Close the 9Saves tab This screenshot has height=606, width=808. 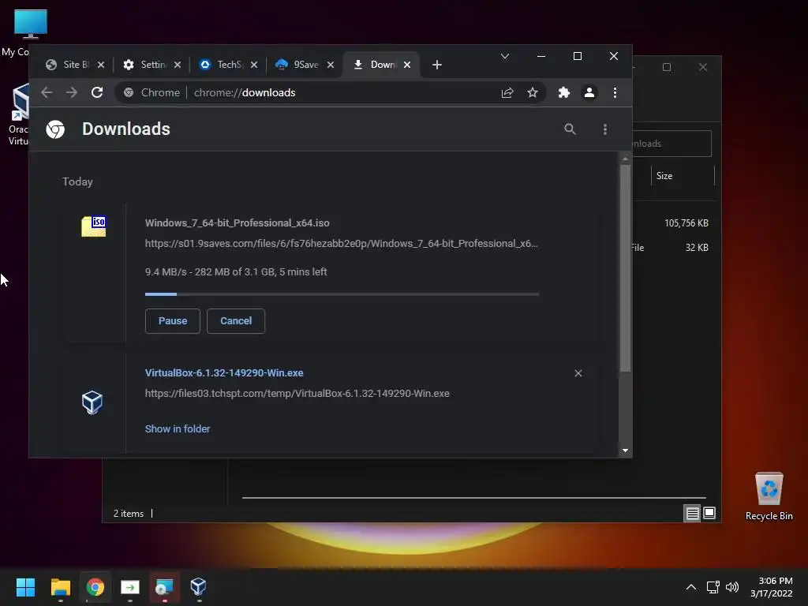[x=331, y=65]
